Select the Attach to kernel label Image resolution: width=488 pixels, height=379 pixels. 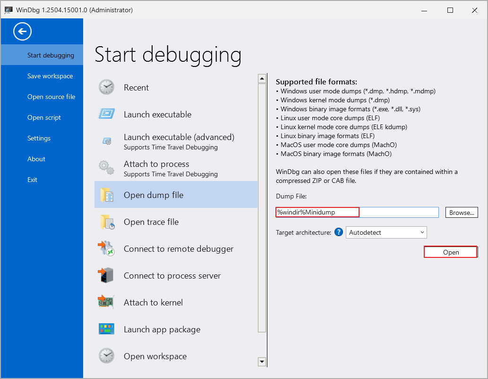click(153, 303)
